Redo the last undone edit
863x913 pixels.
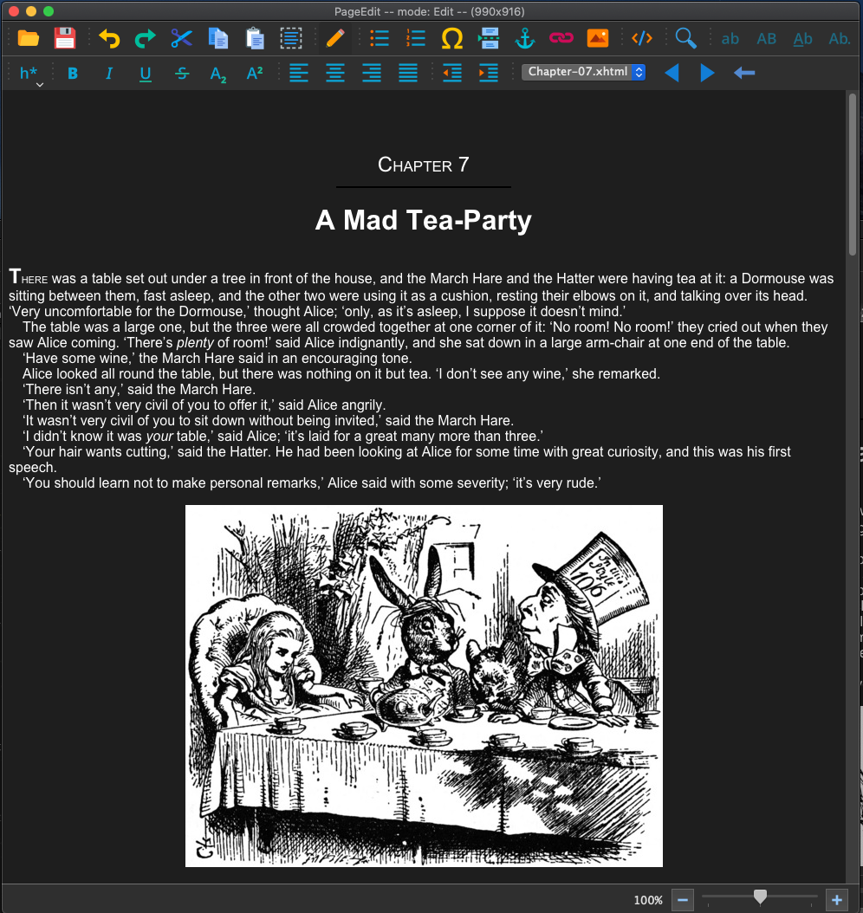coord(145,38)
